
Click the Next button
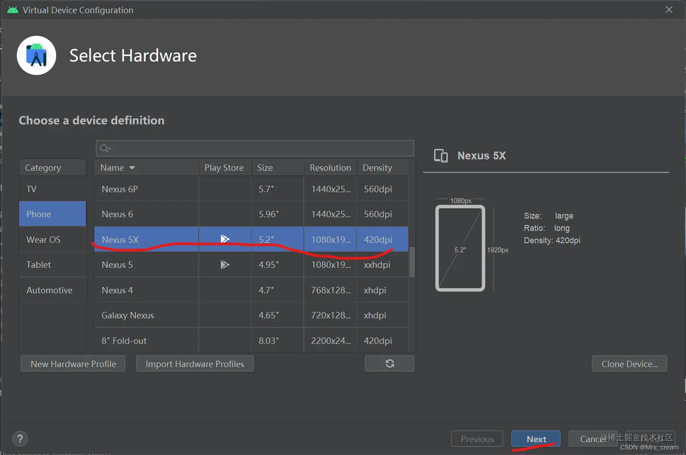pos(536,439)
